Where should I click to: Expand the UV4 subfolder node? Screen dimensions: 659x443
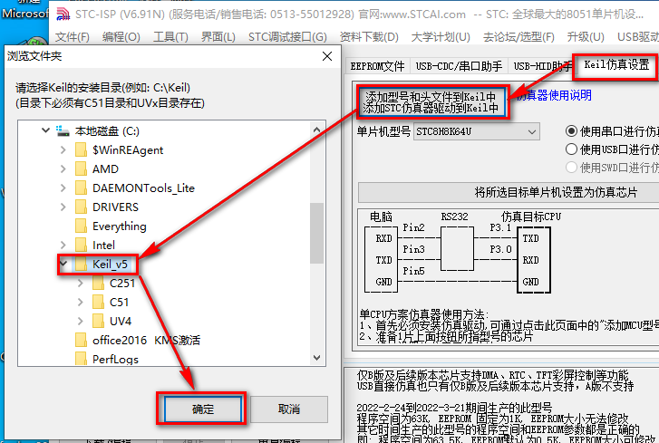(81, 322)
